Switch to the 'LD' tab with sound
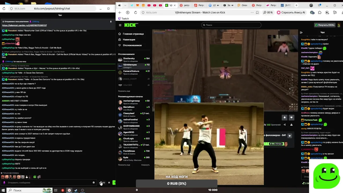The image size is (343, 193). coord(214,5)
